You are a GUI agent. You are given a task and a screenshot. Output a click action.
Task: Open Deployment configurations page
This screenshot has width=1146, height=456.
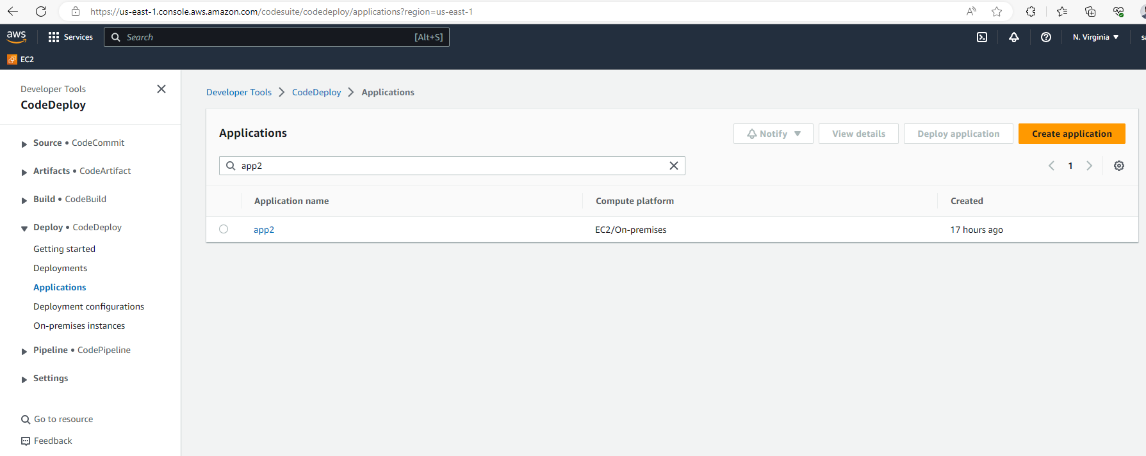[88, 306]
